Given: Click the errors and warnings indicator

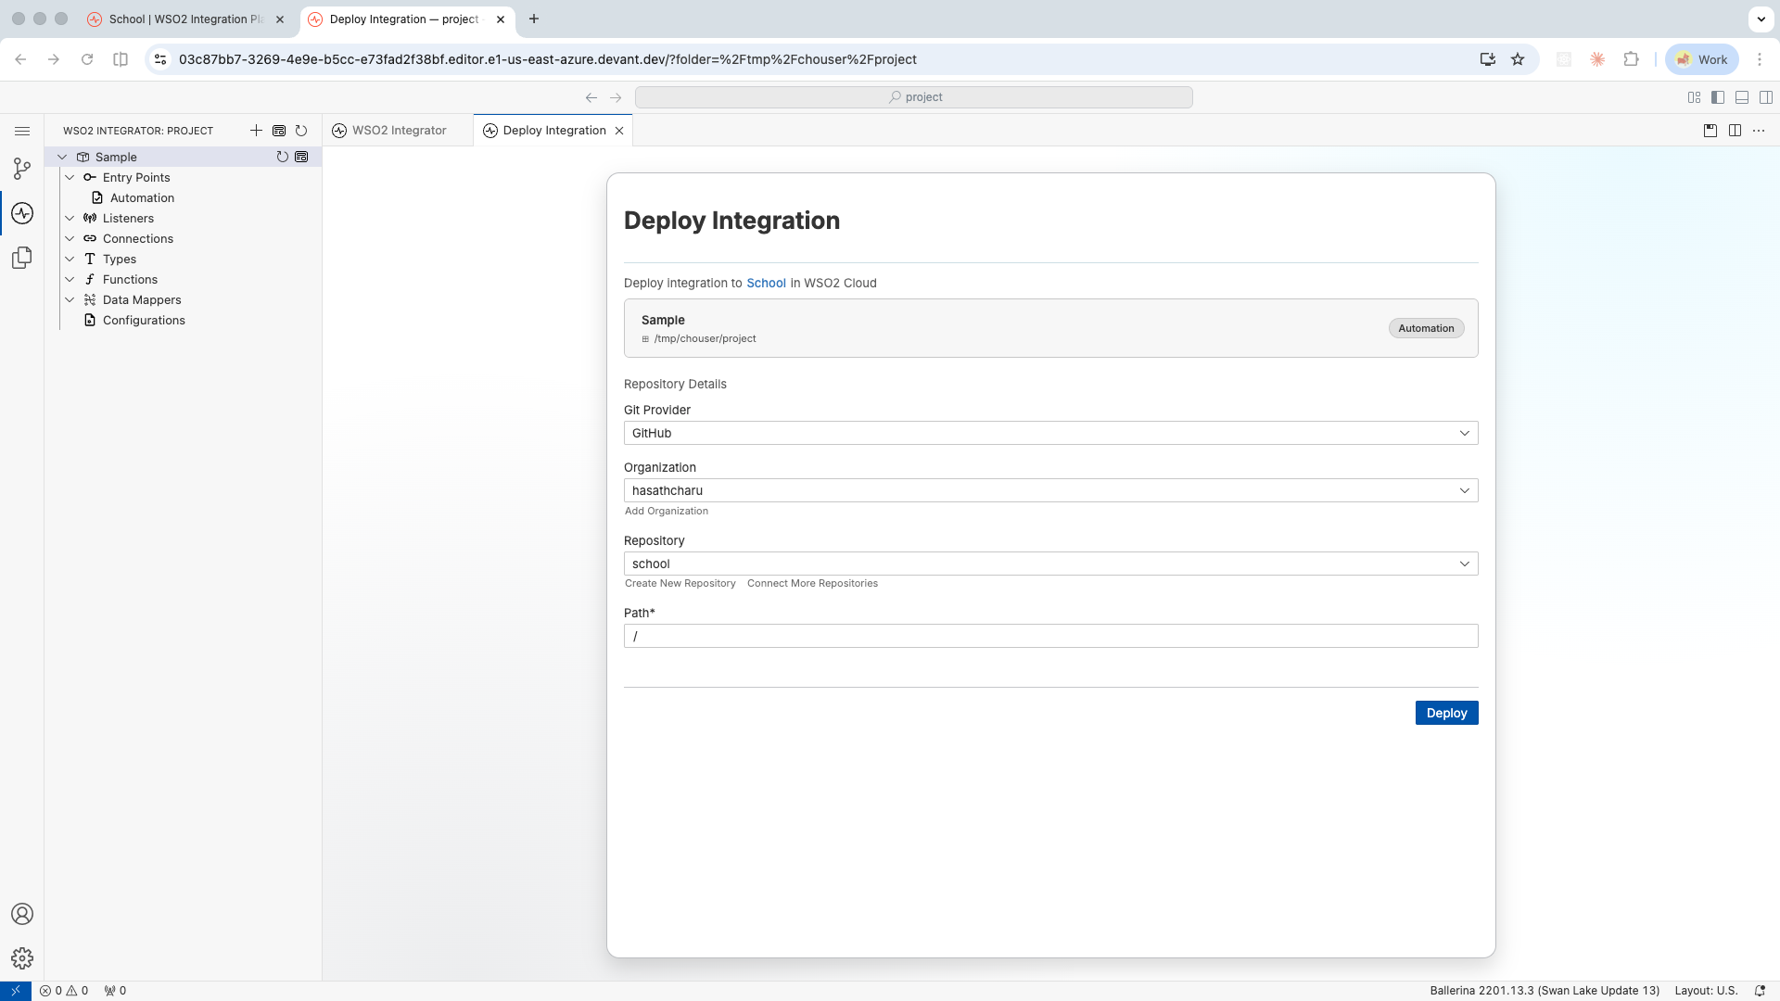Looking at the screenshot, I should point(64,991).
